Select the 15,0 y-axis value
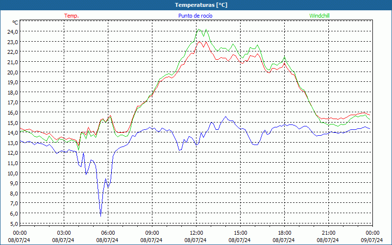392x245 pixels. click(13, 123)
